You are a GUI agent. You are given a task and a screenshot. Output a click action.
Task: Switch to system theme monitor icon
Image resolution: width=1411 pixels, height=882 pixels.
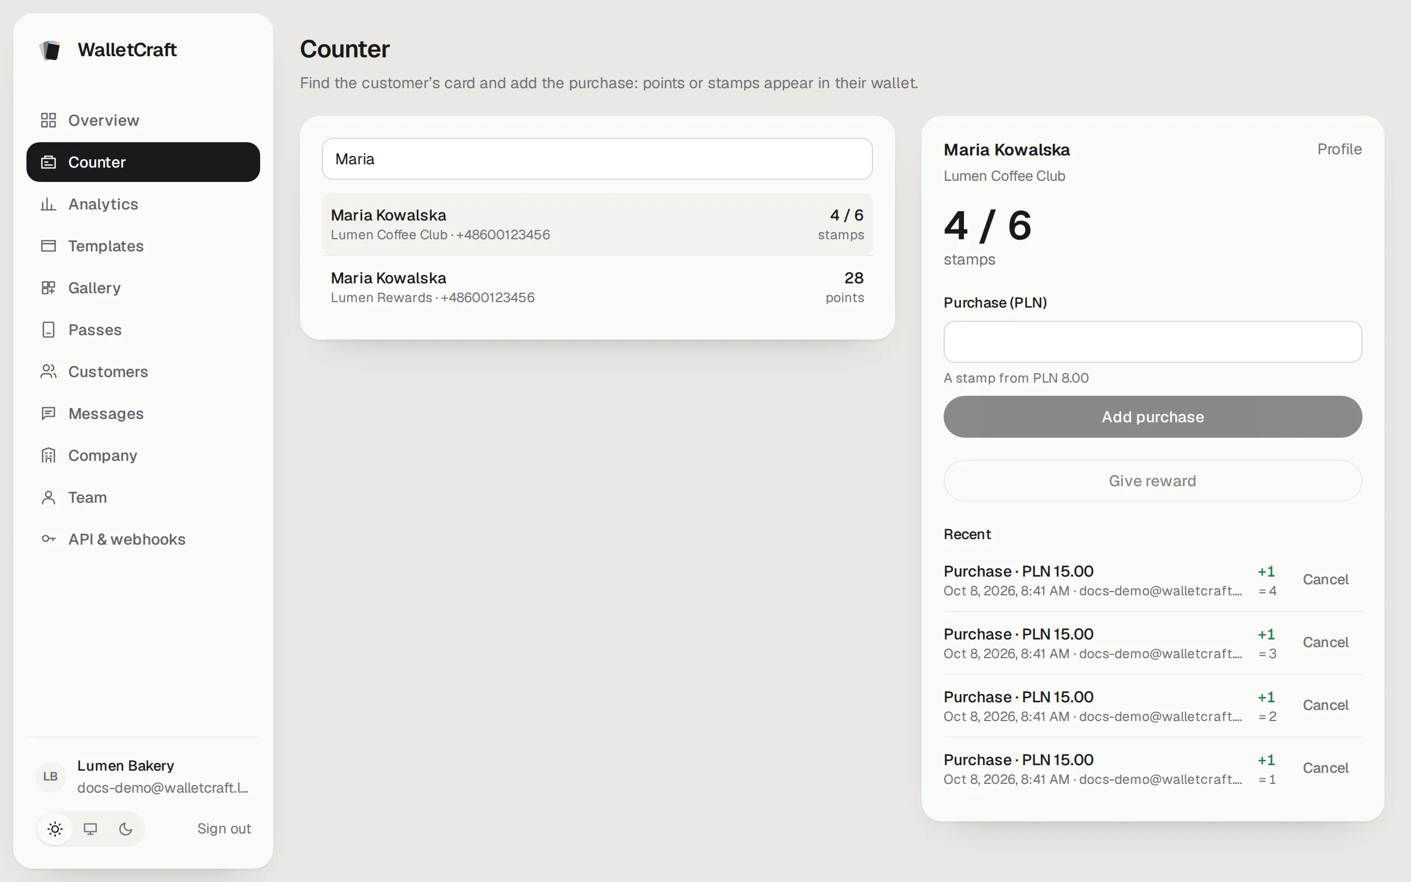(90, 829)
